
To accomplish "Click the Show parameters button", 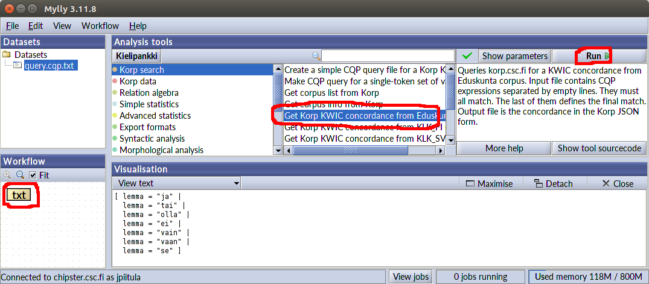I will click(514, 56).
